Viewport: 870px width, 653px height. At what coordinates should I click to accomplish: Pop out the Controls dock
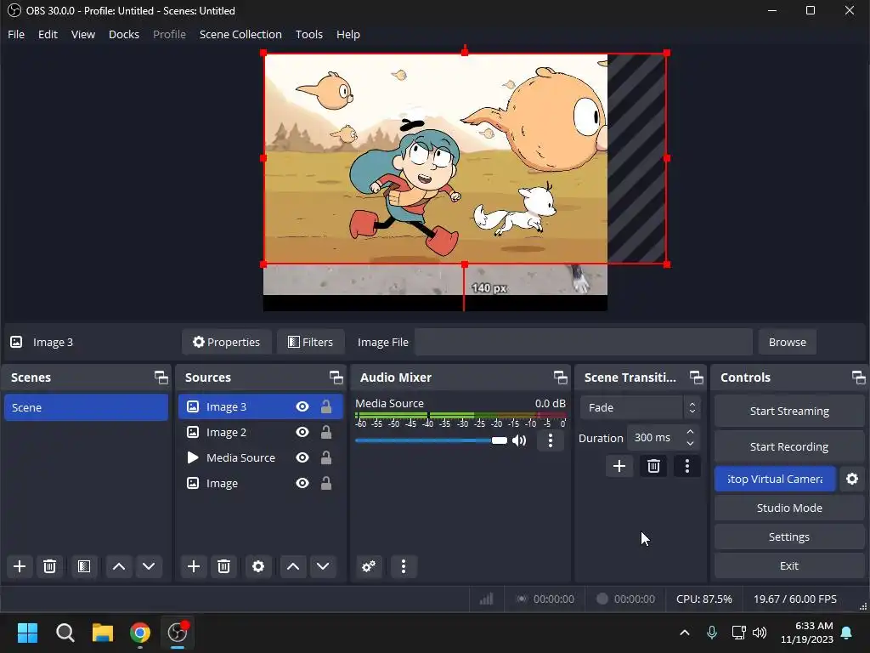859,378
